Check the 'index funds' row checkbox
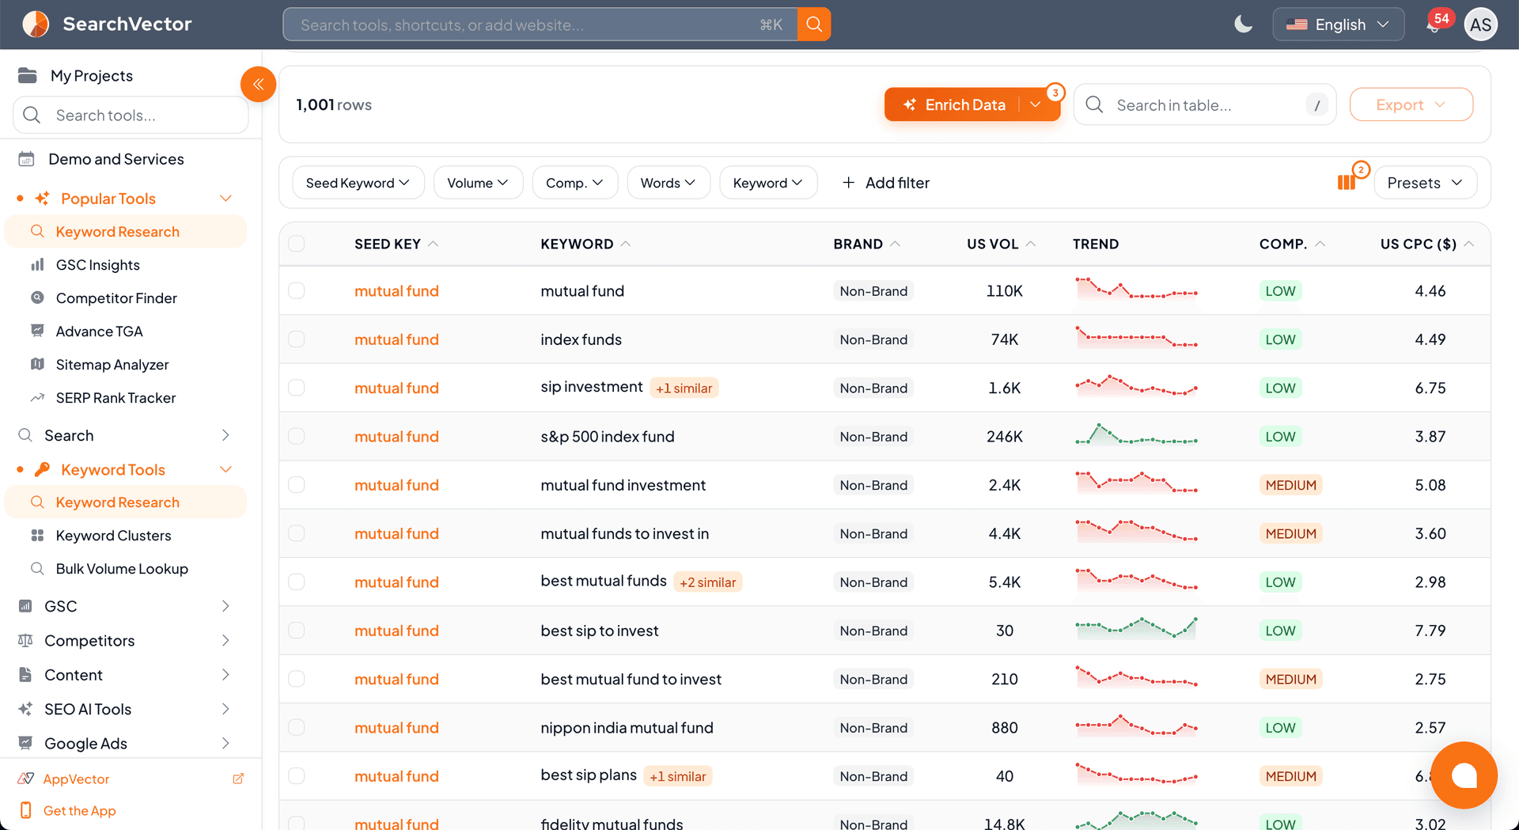This screenshot has height=830, width=1519. pyautogui.click(x=297, y=339)
